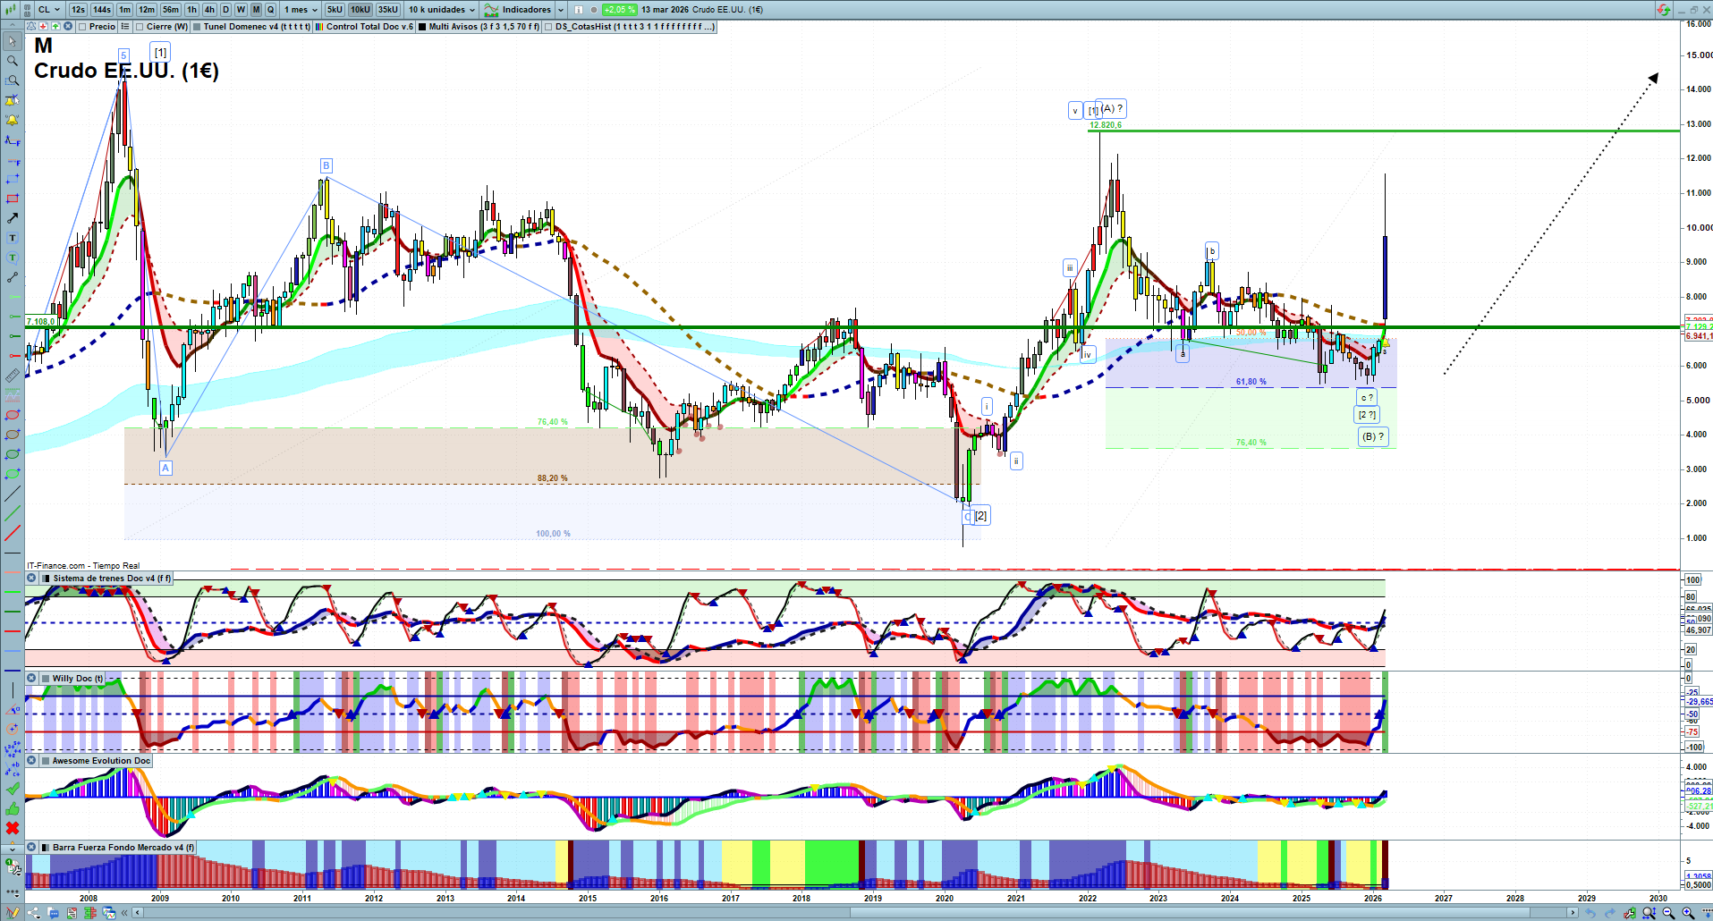Select the M monthly timeframe

point(256,10)
